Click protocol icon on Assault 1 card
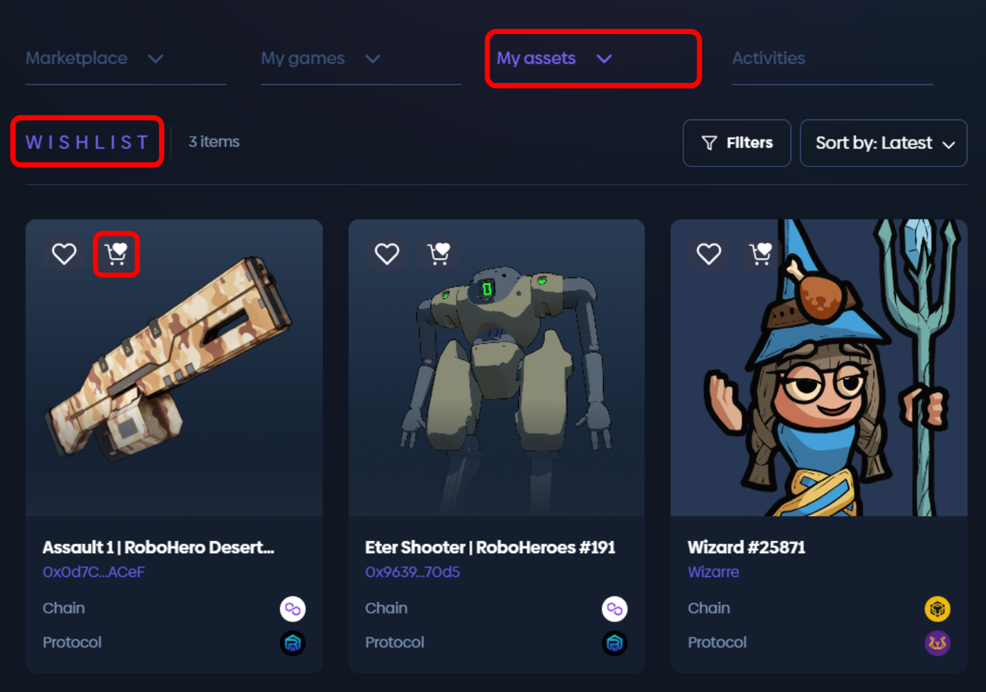The height and width of the screenshot is (692, 986). pyautogui.click(x=292, y=643)
